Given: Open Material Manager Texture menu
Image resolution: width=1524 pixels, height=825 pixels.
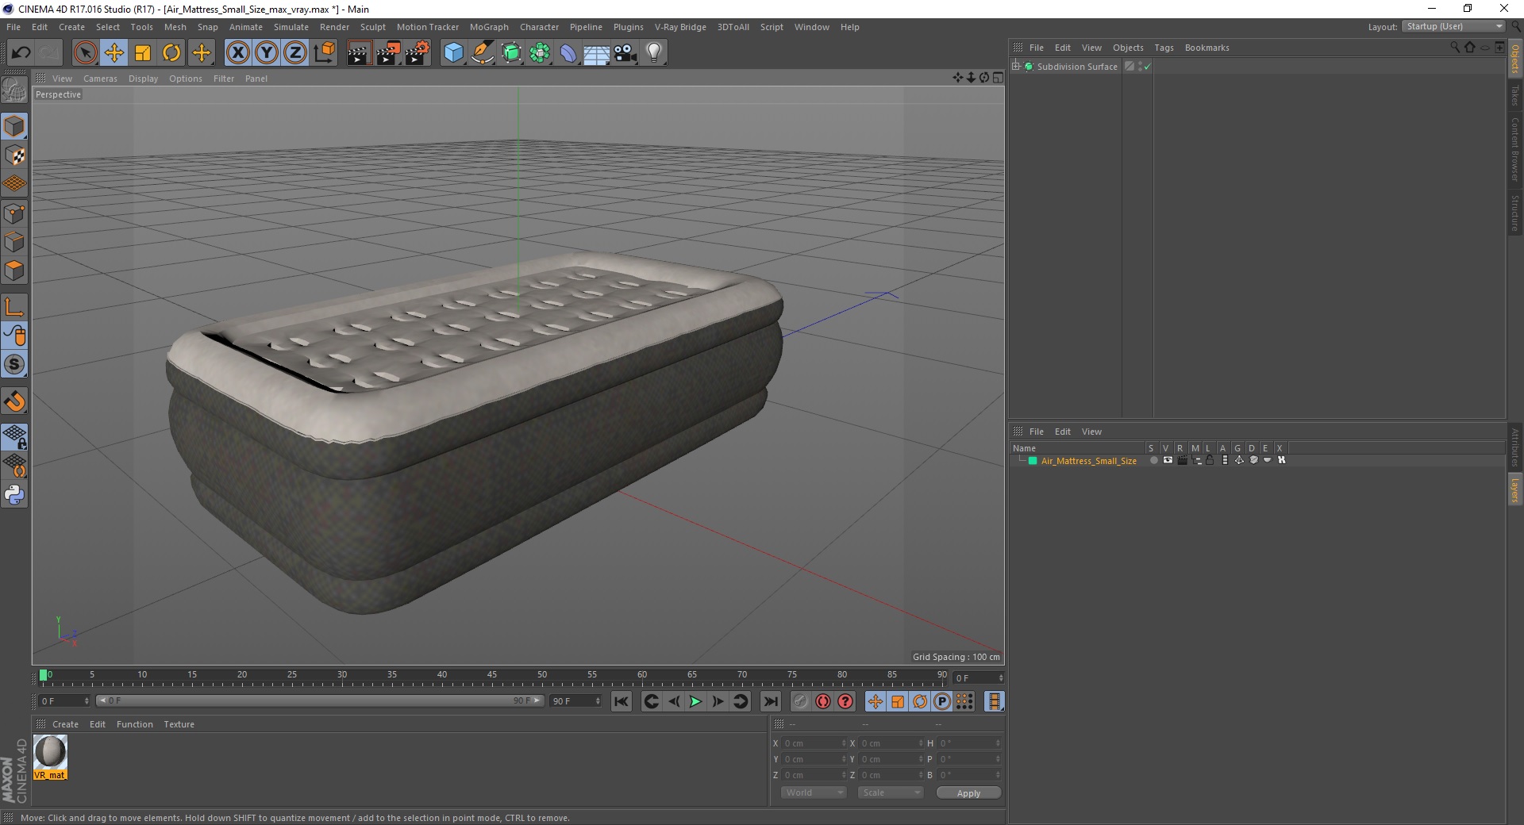Looking at the screenshot, I should click(179, 724).
